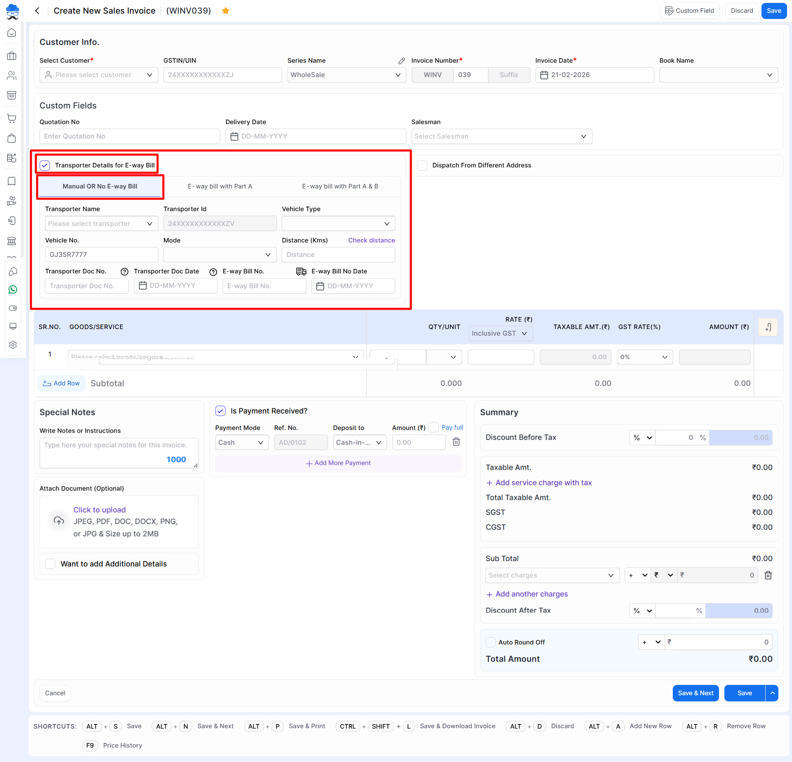Enable Dispatch From Different Address
Viewport: 792px width, 762px height.
pyautogui.click(x=422, y=165)
